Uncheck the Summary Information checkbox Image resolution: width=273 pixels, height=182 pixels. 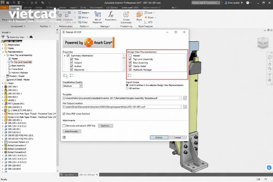point(68,56)
